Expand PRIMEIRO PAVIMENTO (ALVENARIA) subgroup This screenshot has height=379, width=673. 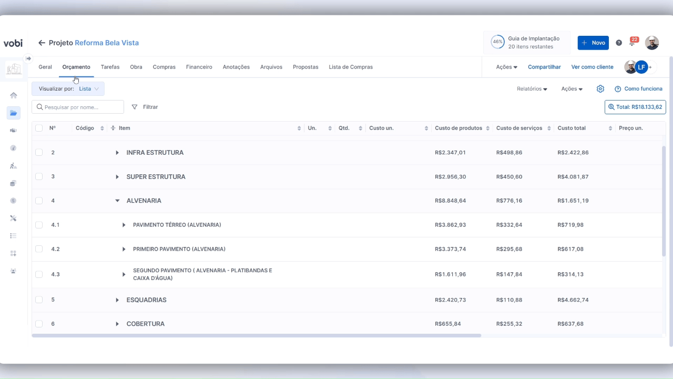(124, 249)
